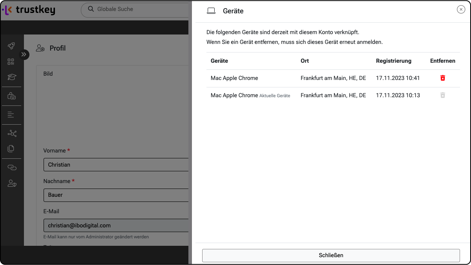Click the Registrierung column header

click(x=393, y=61)
